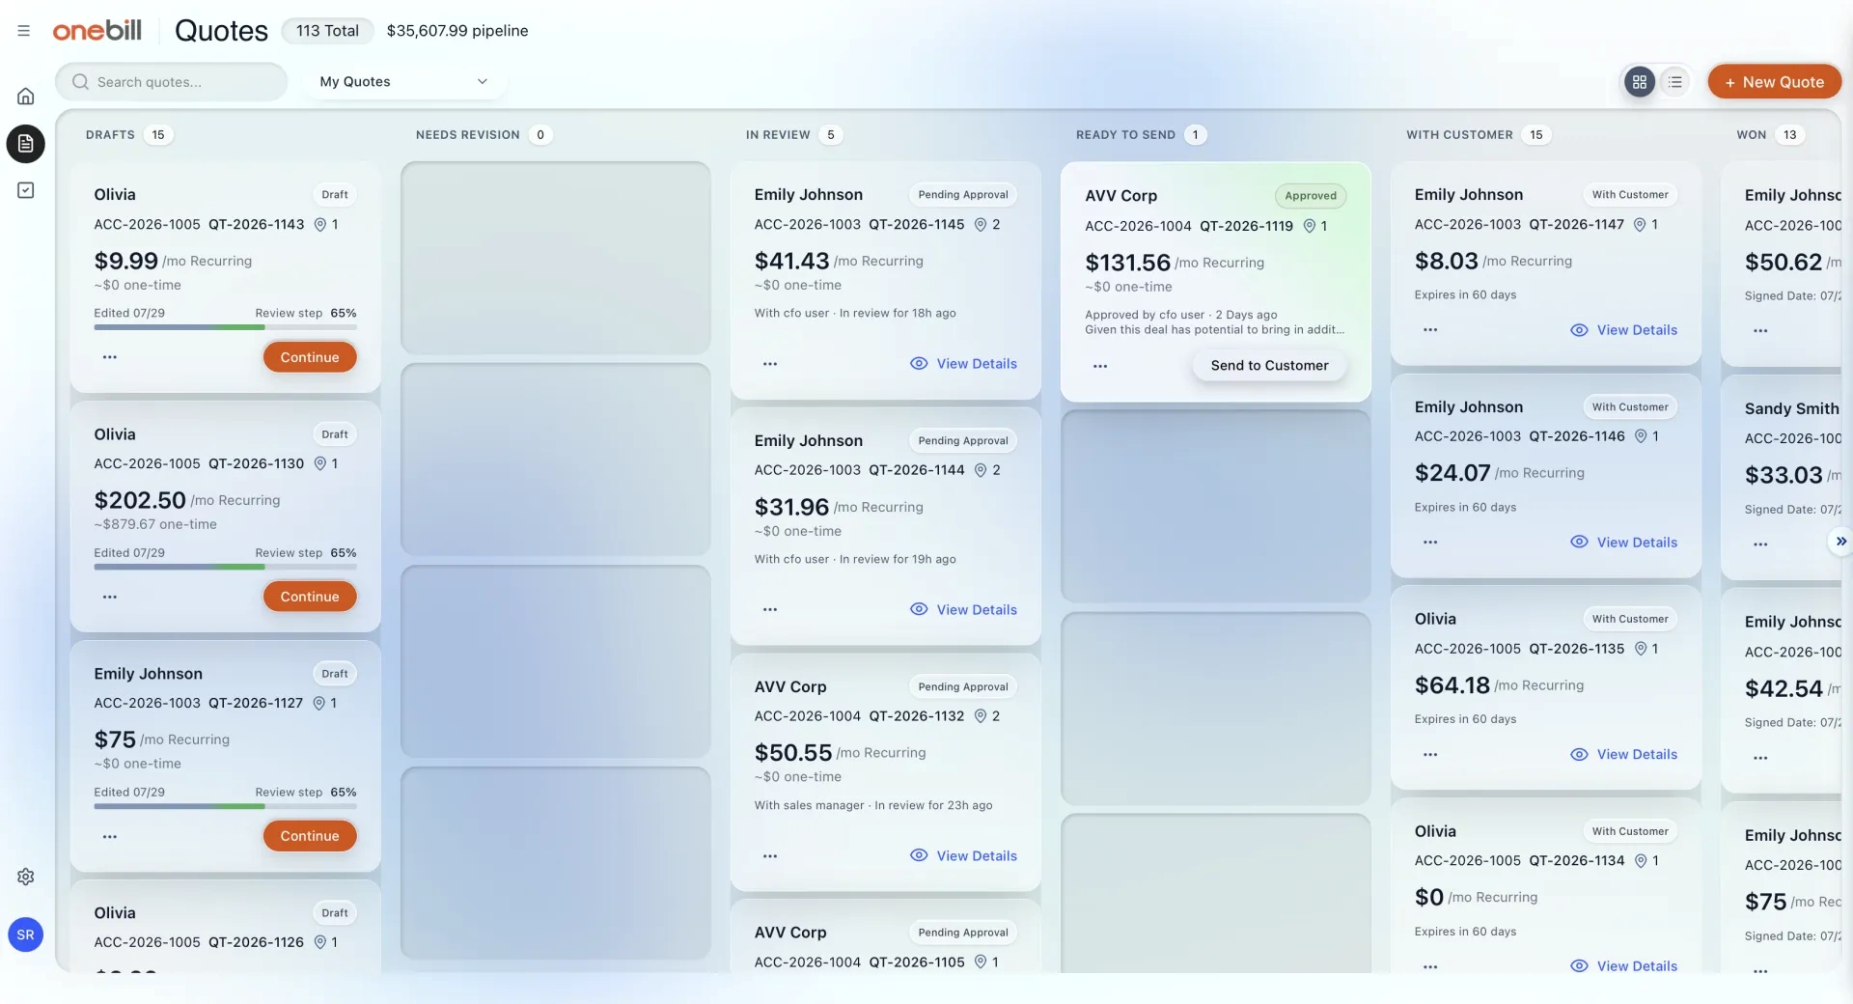Click With Customer badge on QT-2026-1134
1853x1004 pixels.
[x=1630, y=831]
